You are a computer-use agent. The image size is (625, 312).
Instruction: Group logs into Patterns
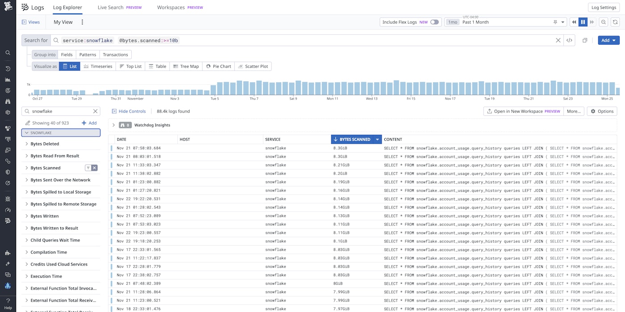[x=87, y=54]
